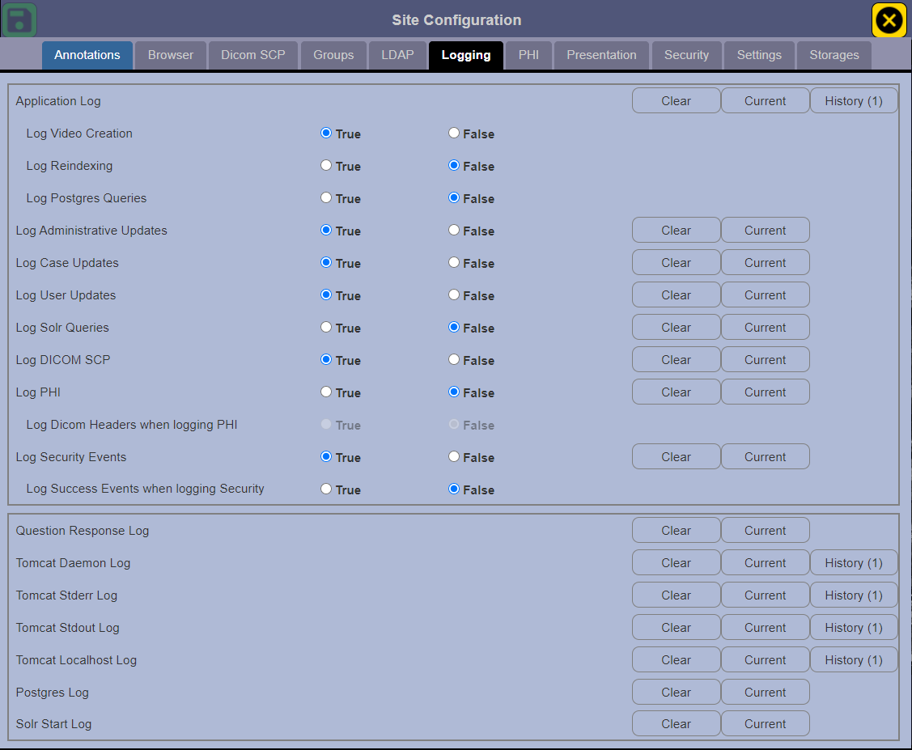Show the current Solr Start Log

[765, 723]
